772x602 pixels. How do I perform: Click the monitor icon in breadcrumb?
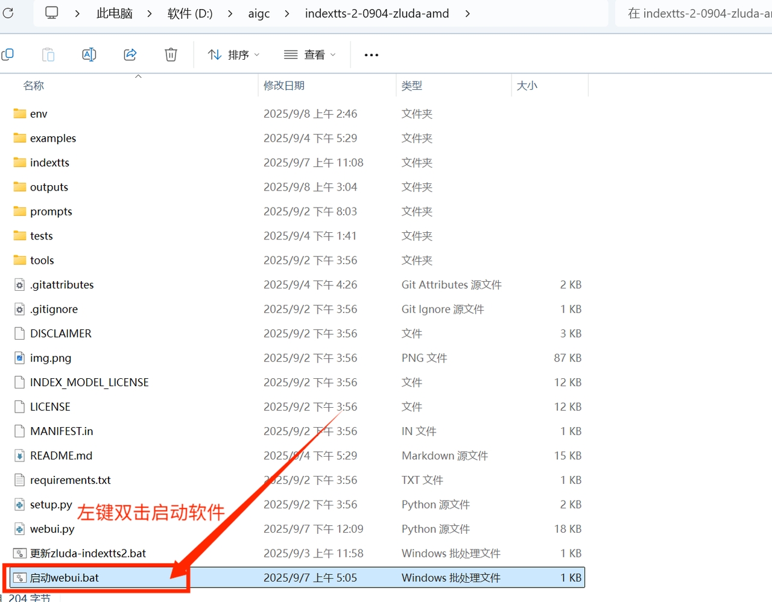pos(52,13)
